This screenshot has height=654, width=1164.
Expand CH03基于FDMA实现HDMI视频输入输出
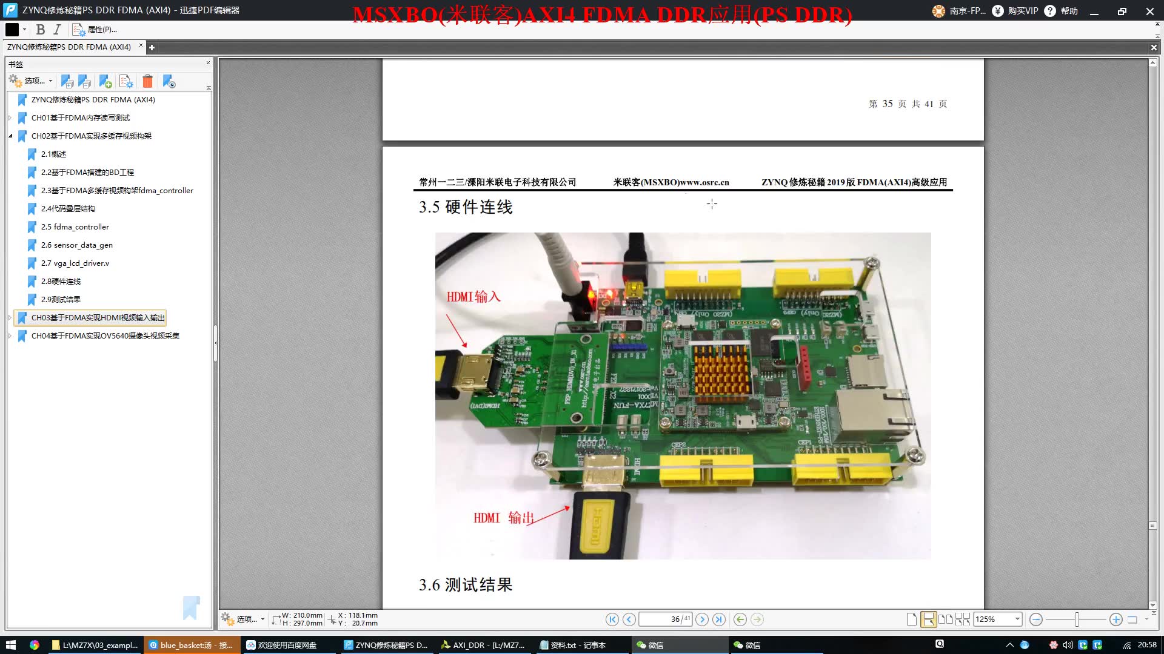pos(10,317)
